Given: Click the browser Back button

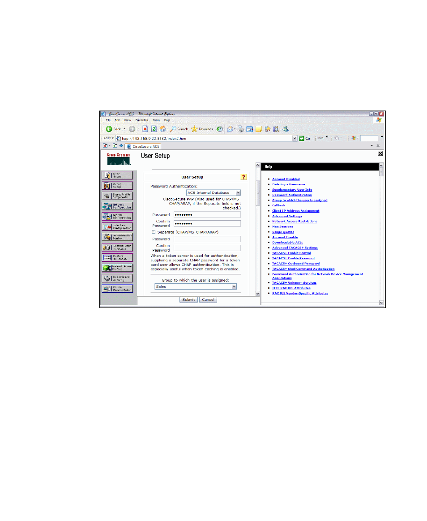Looking at the screenshot, I should click(113, 129).
